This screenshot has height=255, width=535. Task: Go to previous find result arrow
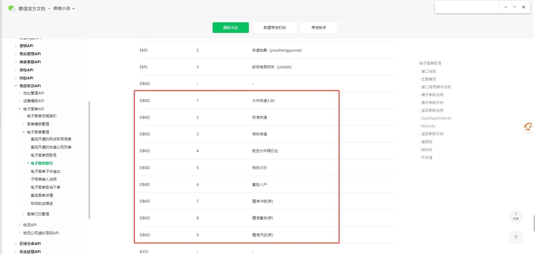click(x=505, y=7)
